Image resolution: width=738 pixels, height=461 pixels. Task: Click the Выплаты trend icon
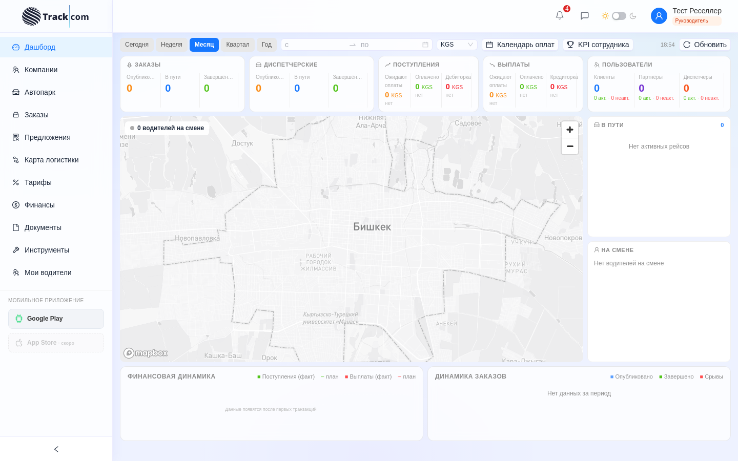coord(492,65)
